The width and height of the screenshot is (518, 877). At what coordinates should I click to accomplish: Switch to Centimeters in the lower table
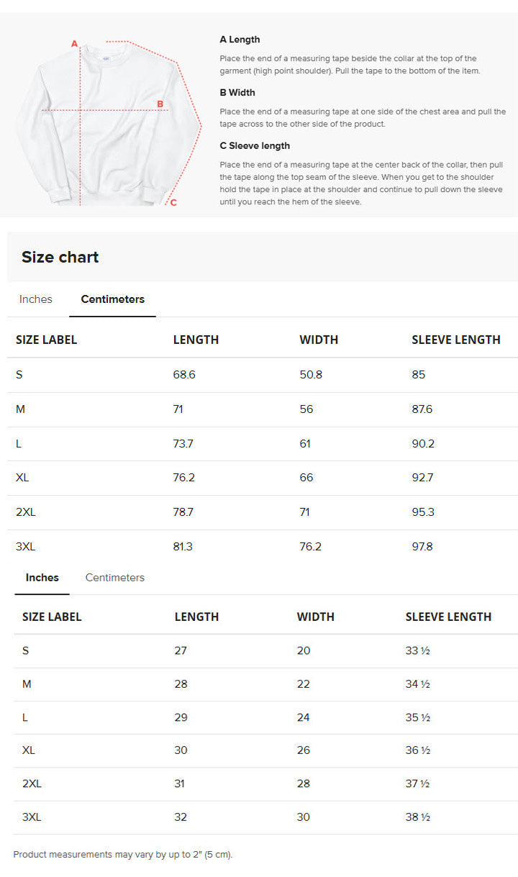115,578
